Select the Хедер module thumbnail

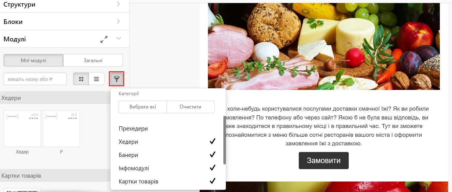coord(22,129)
